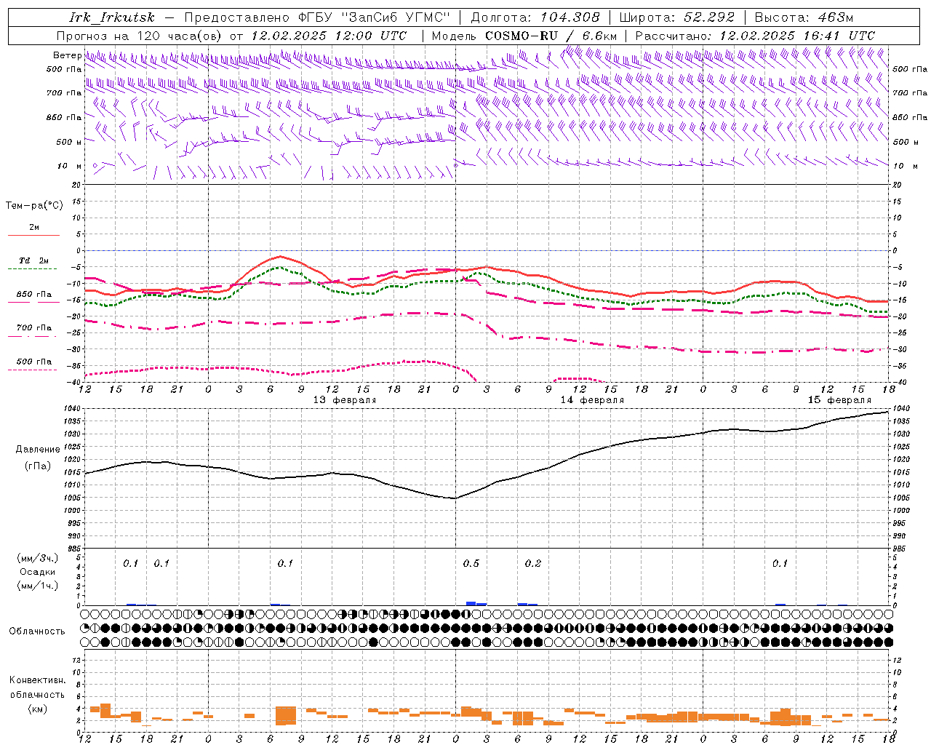Click the 13 февраля date label

click(x=345, y=400)
